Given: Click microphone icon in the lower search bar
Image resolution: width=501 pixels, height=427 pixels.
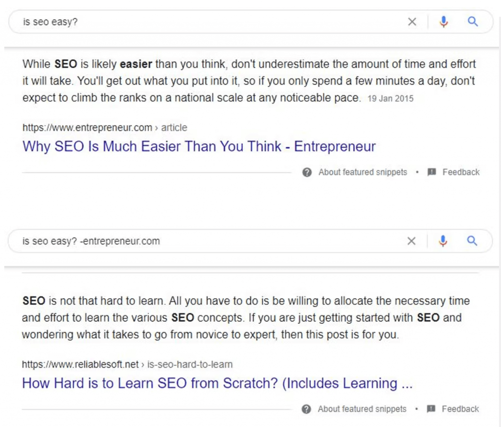Looking at the screenshot, I should tap(443, 241).
